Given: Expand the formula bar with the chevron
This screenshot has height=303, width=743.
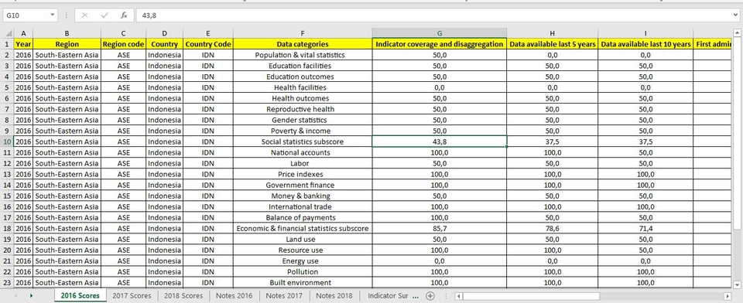Looking at the screenshot, I should 735,15.
